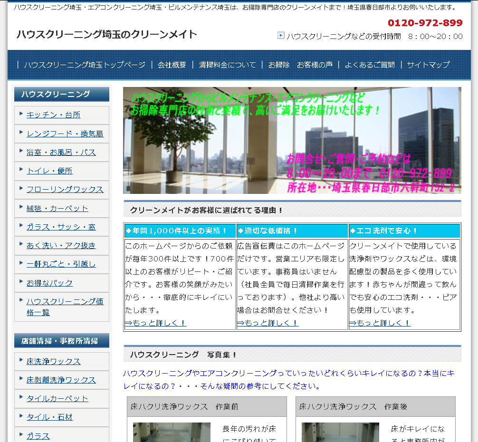Open タイル・石材 sidebar link
This screenshot has height=442, width=478.
point(49,417)
